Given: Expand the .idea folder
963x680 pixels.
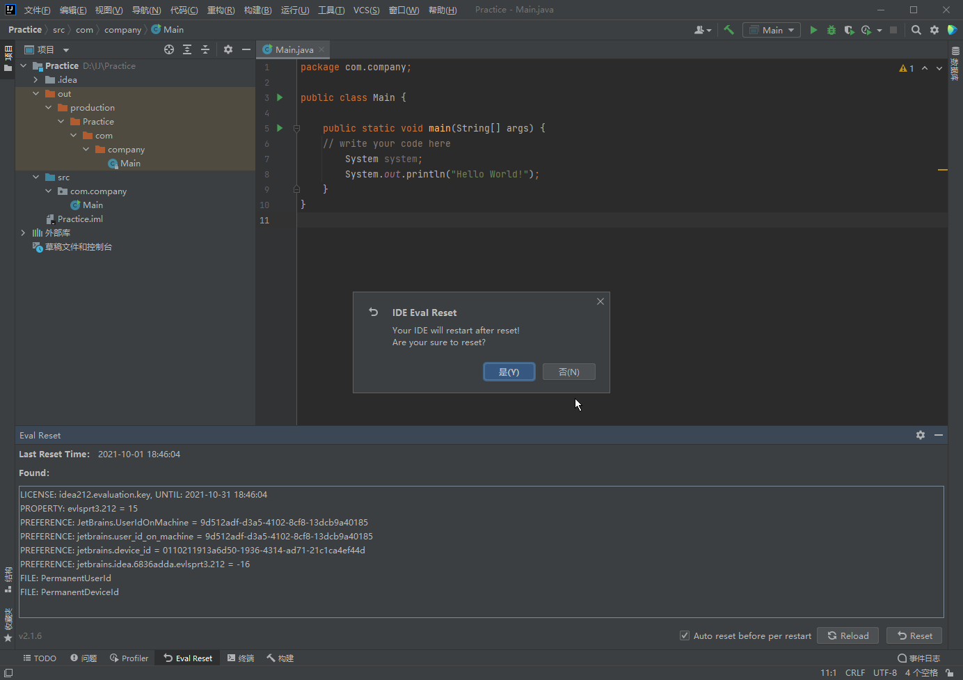Looking at the screenshot, I should (36, 79).
